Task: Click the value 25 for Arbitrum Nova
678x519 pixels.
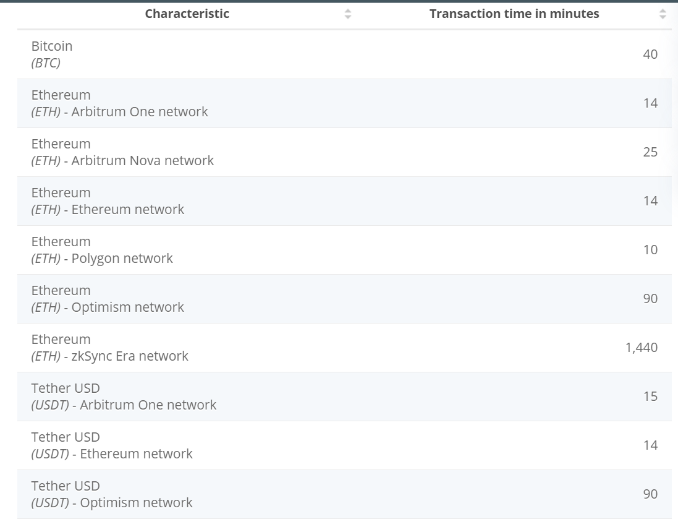Action: [x=650, y=152]
